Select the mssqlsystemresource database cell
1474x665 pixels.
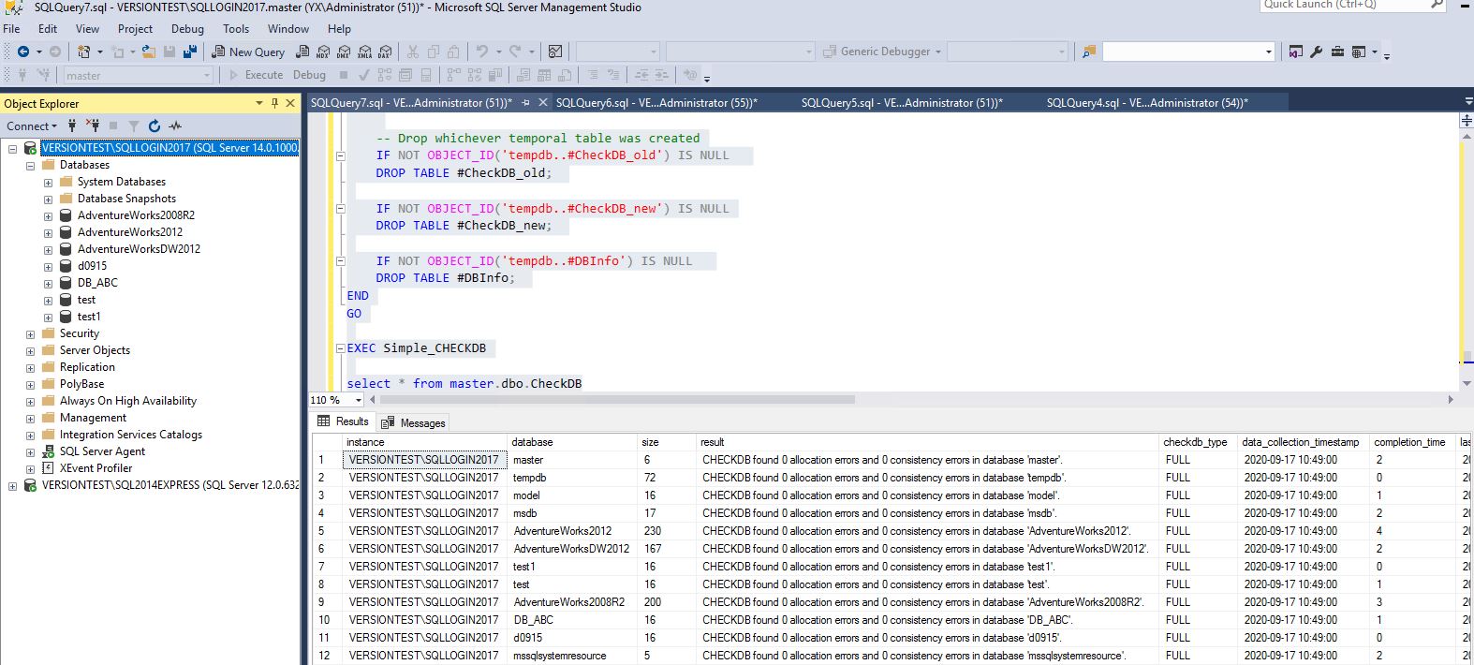click(574, 656)
